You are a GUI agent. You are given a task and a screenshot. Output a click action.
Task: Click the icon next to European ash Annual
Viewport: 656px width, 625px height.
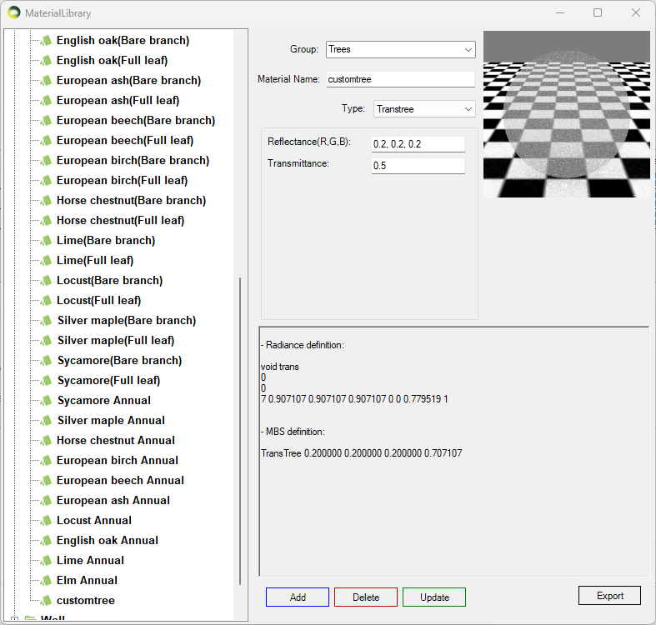[x=47, y=500]
